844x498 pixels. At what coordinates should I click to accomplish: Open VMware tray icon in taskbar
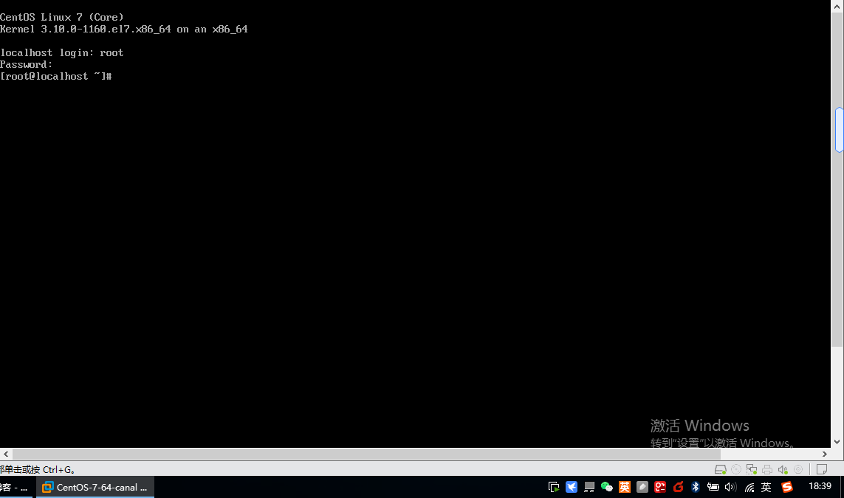pyautogui.click(x=553, y=487)
